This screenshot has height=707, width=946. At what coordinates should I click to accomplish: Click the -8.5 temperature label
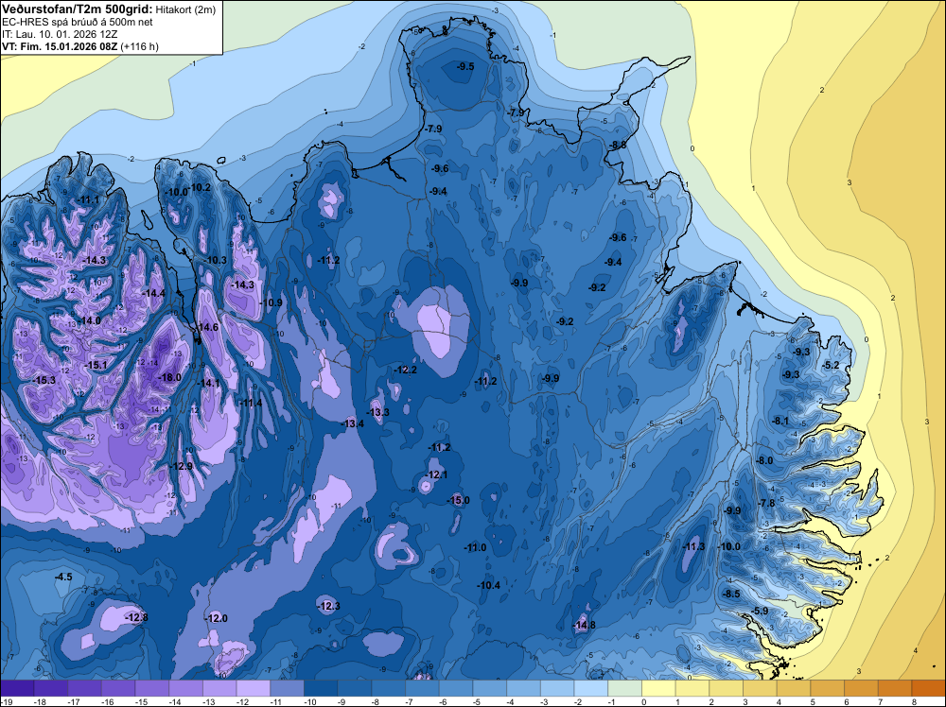[730, 594]
